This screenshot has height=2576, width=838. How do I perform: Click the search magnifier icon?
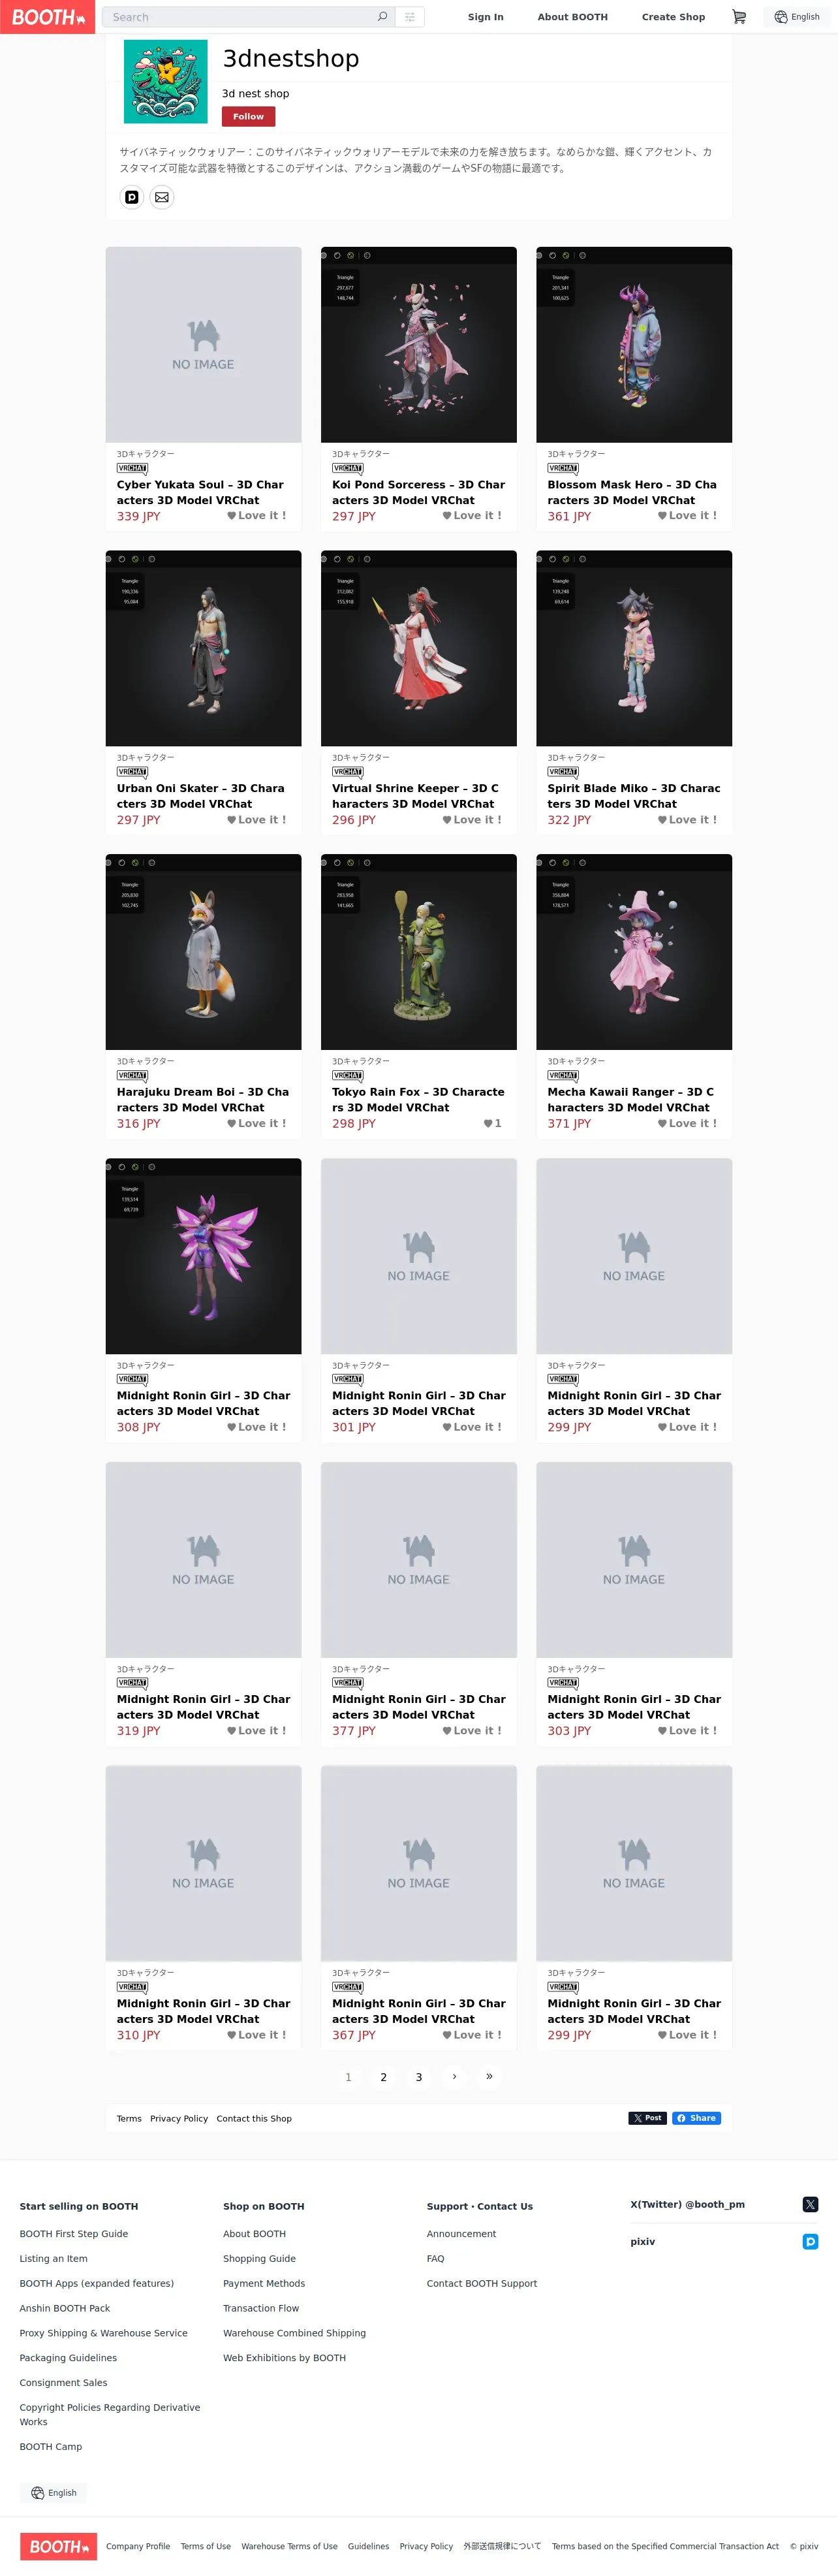382,17
